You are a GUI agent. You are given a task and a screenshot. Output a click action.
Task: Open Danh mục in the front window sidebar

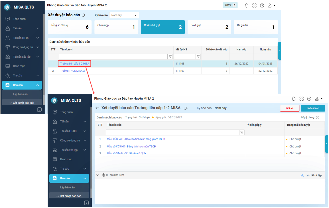pos(66,159)
